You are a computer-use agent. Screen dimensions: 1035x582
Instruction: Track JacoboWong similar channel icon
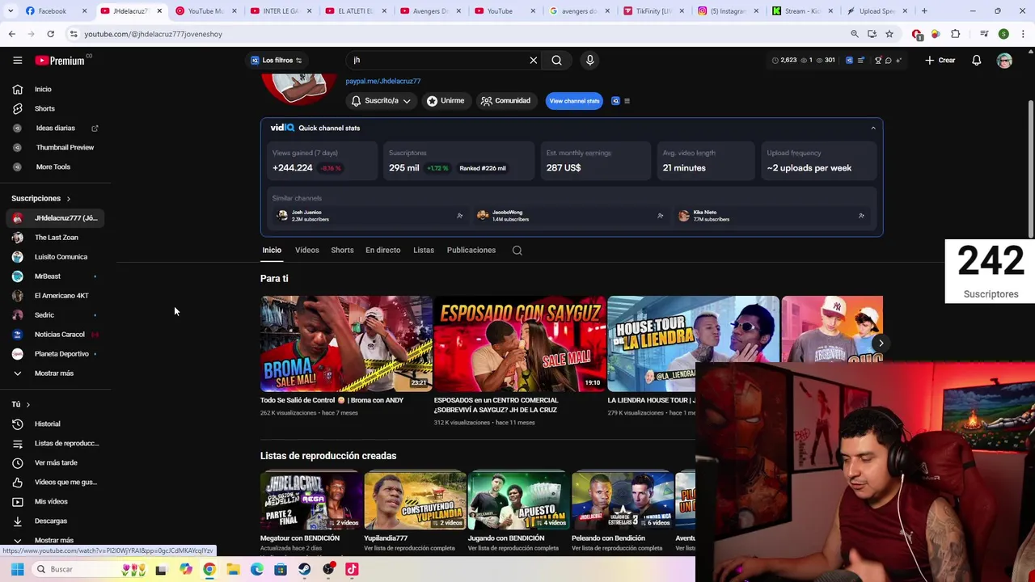click(x=660, y=216)
